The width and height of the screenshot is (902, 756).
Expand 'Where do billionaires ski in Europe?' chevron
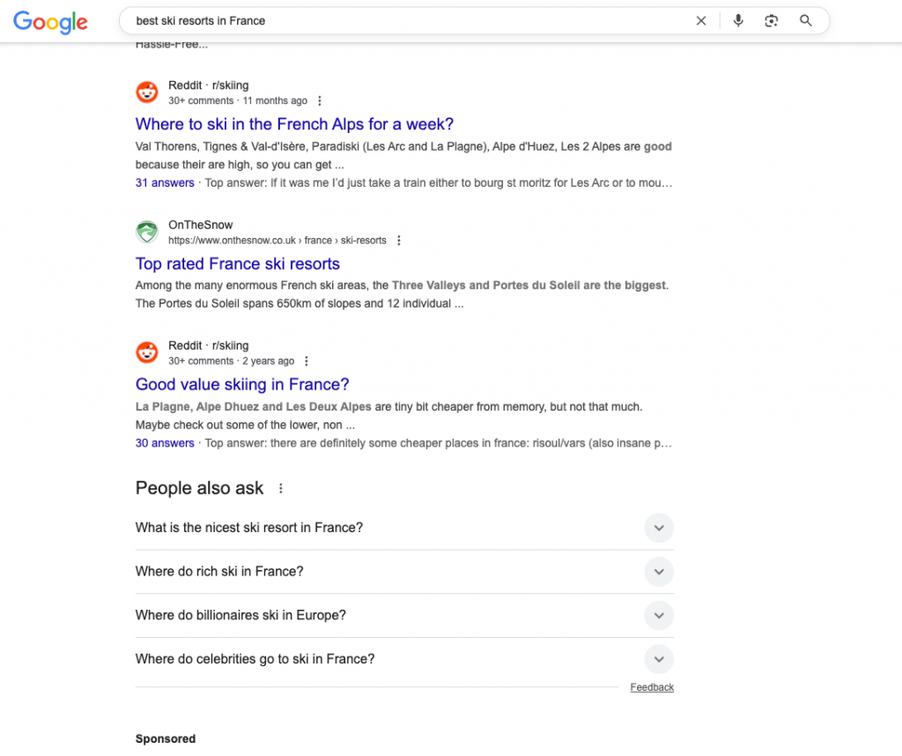coord(659,616)
